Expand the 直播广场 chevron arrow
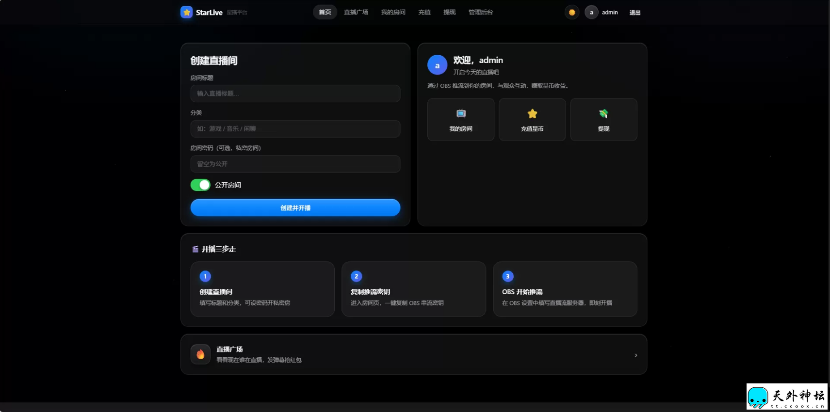Image resolution: width=830 pixels, height=412 pixels. click(636, 355)
